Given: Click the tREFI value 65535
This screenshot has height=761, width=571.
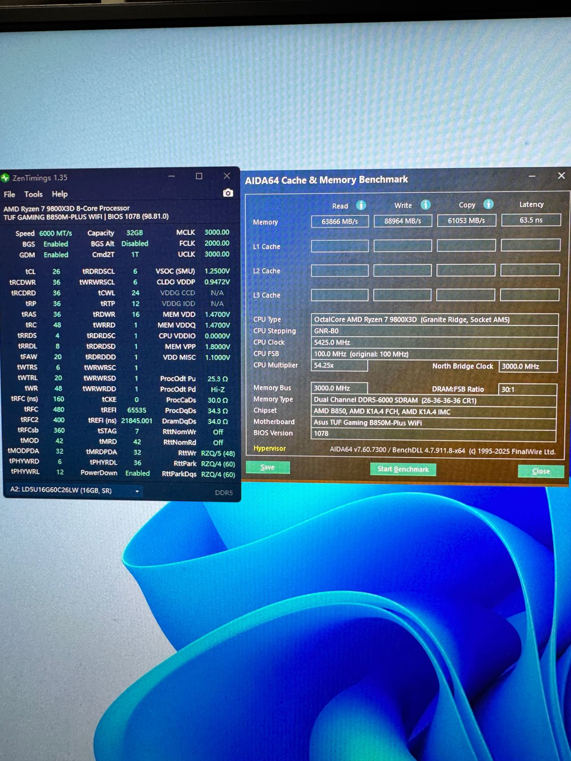Looking at the screenshot, I should [x=137, y=410].
